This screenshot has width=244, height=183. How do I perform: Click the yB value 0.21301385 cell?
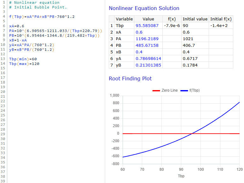(148, 65)
